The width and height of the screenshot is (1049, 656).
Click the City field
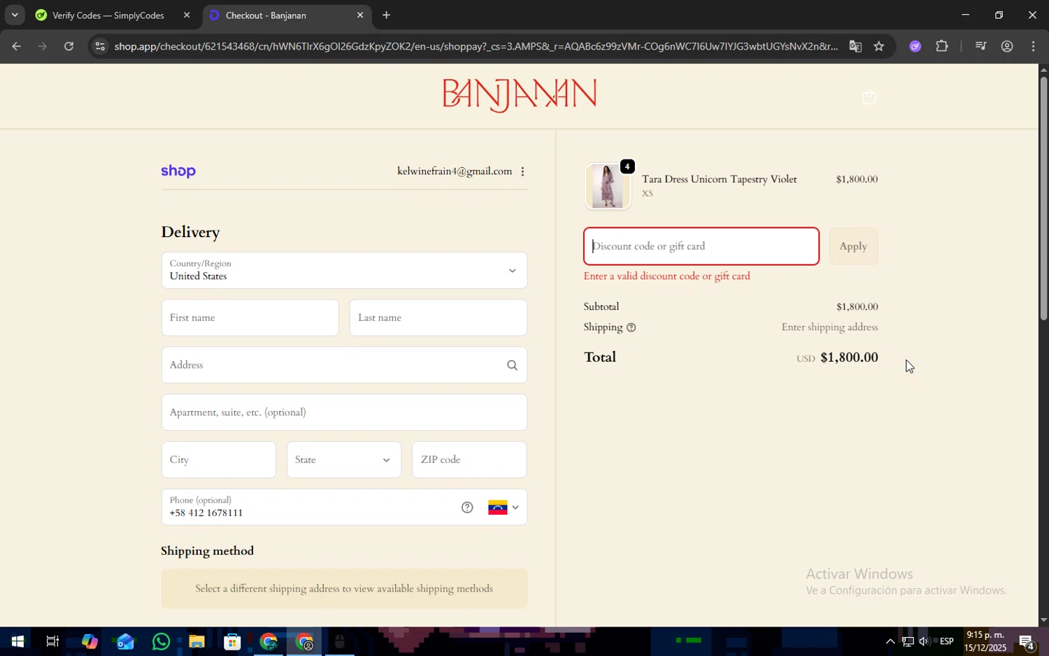click(x=218, y=459)
